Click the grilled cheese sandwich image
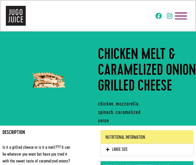Screen dimensions: 196x165 pyautogui.click(x=49, y=80)
